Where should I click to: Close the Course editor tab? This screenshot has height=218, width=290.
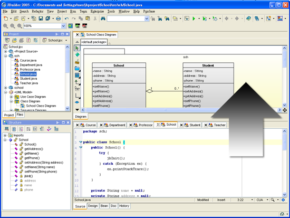[x=78, y=125]
